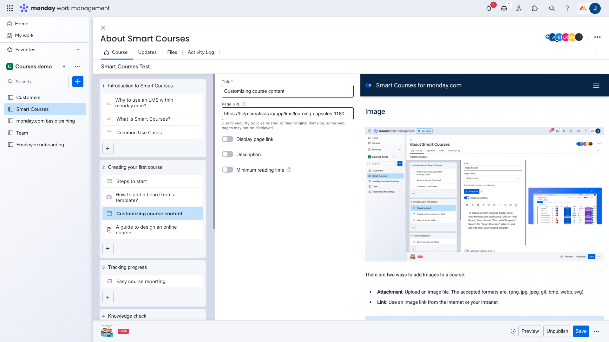
Task: Click the course thumbnail at bottom left
Action: pyautogui.click(x=107, y=331)
